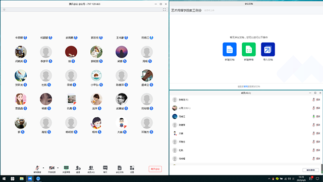Open the taskbar clock and date
This screenshot has width=323, height=182.
301,178
